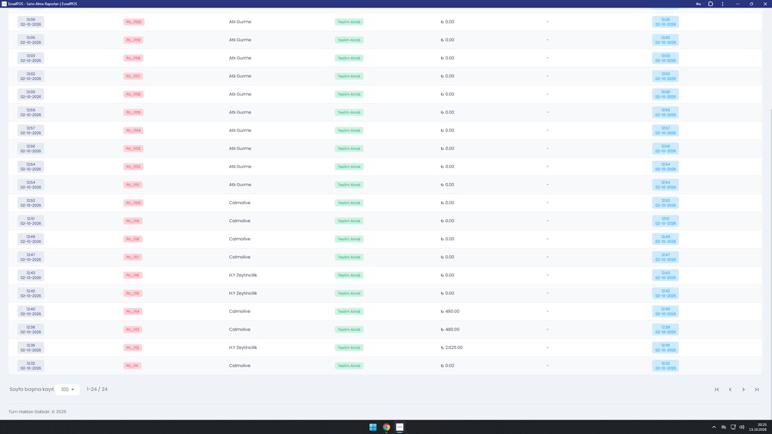772x434 pixels.
Task: Click Calmolive supplier in the 12:52 row
Action: point(240,203)
